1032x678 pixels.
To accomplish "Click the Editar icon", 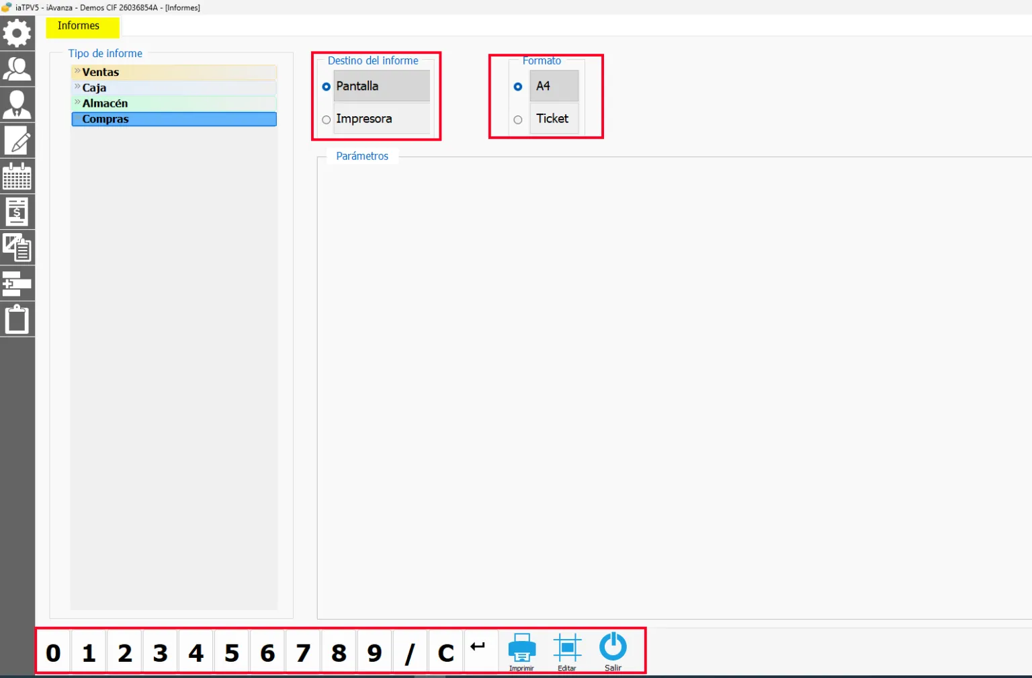I will click(x=567, y=651).
